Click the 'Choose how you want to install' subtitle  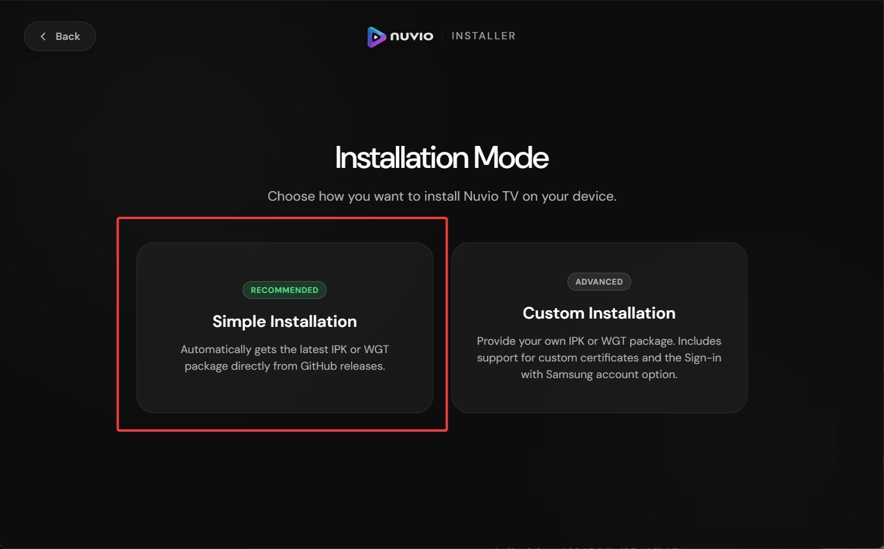(x=442, y=196)
